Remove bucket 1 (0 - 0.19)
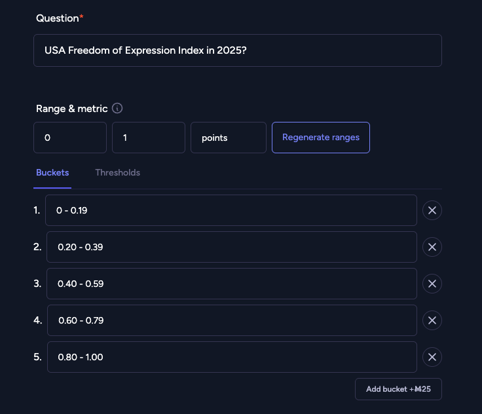The image size is (482, 414). [x=432, y=210]
